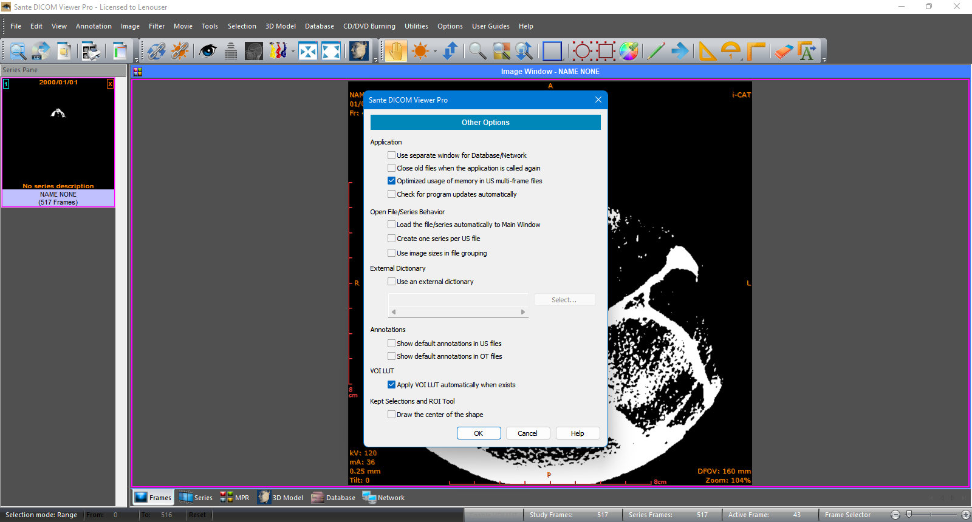The height and width of the screenshot is (522, 972).
Task: Select the magnifying glass zoom tool
Action: (477, 51)
